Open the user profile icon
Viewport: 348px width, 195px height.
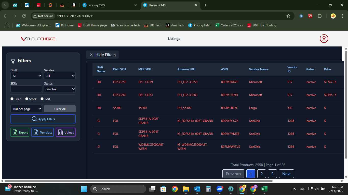click(324, 39)
